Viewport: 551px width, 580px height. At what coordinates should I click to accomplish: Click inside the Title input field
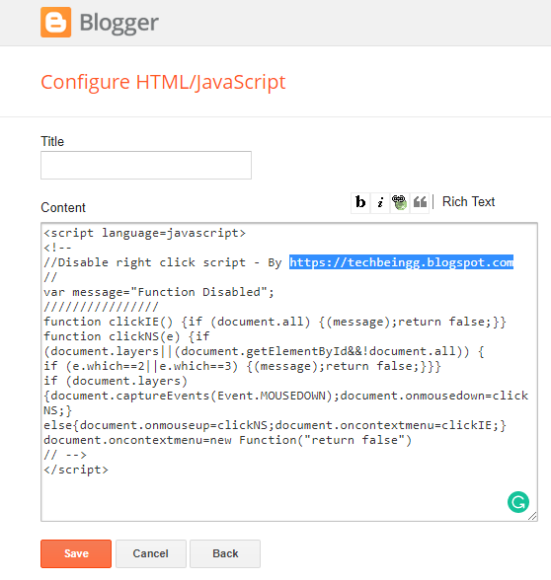point(146,165)
